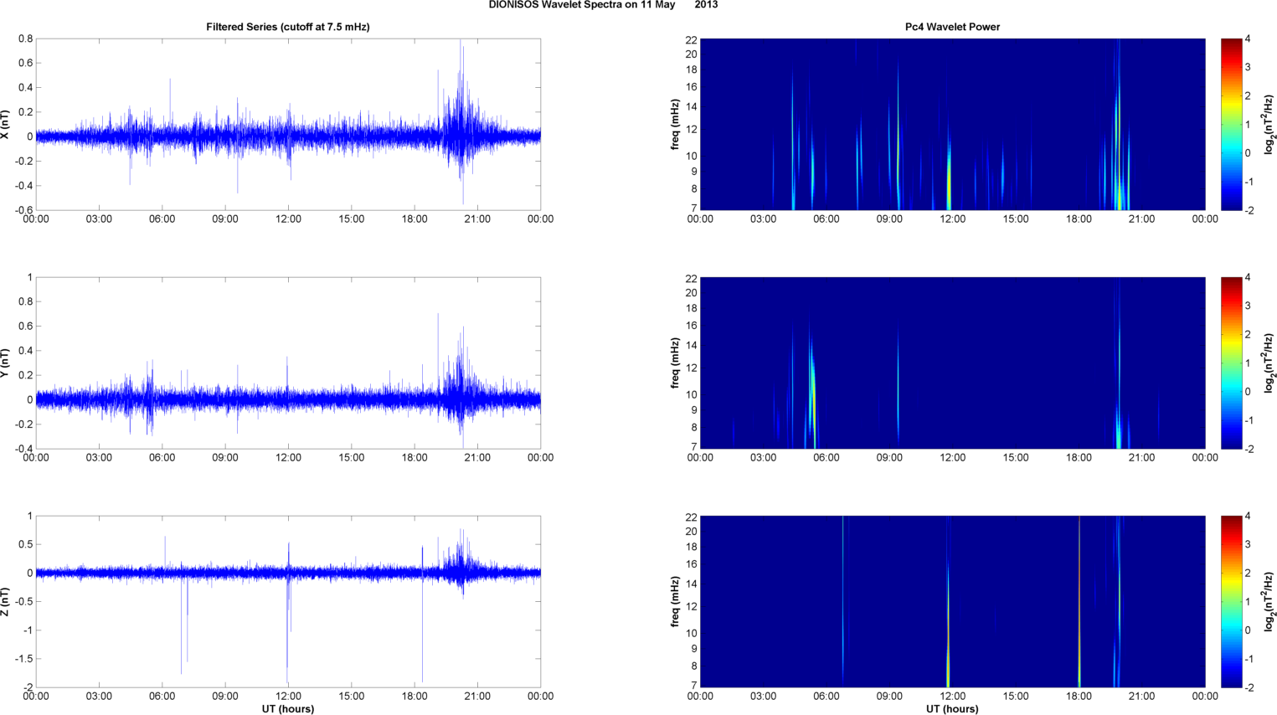Click the "22" frequency tick on the top spectrogram

692,39
